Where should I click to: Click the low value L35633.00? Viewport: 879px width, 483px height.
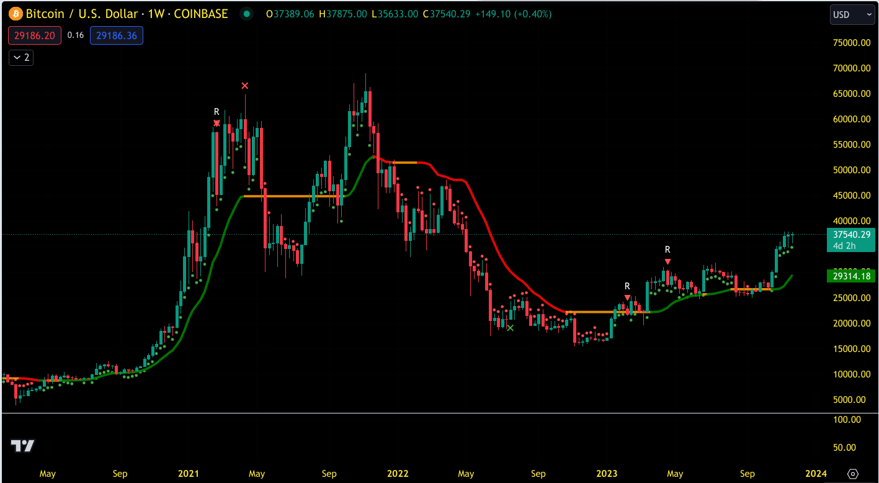[395, 14]
